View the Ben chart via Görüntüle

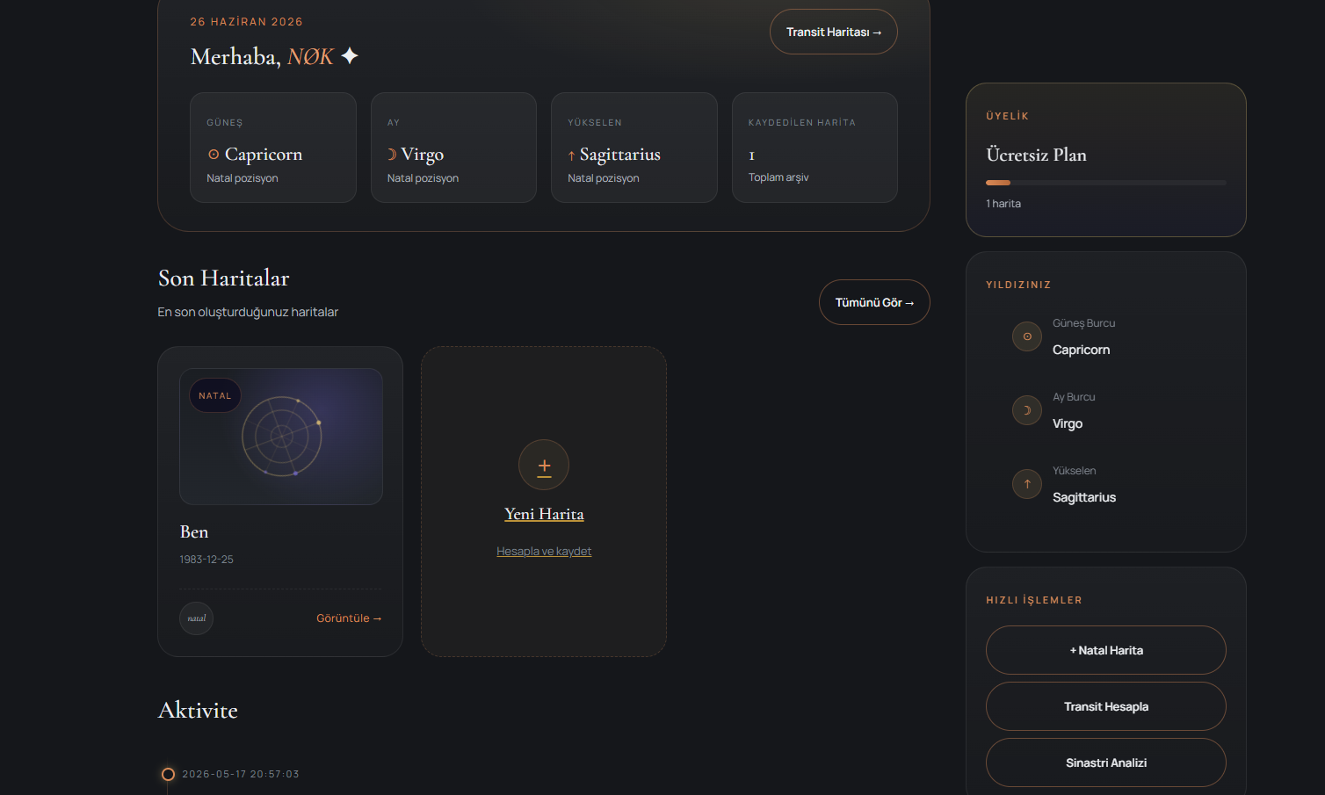(x=349, y=618)
